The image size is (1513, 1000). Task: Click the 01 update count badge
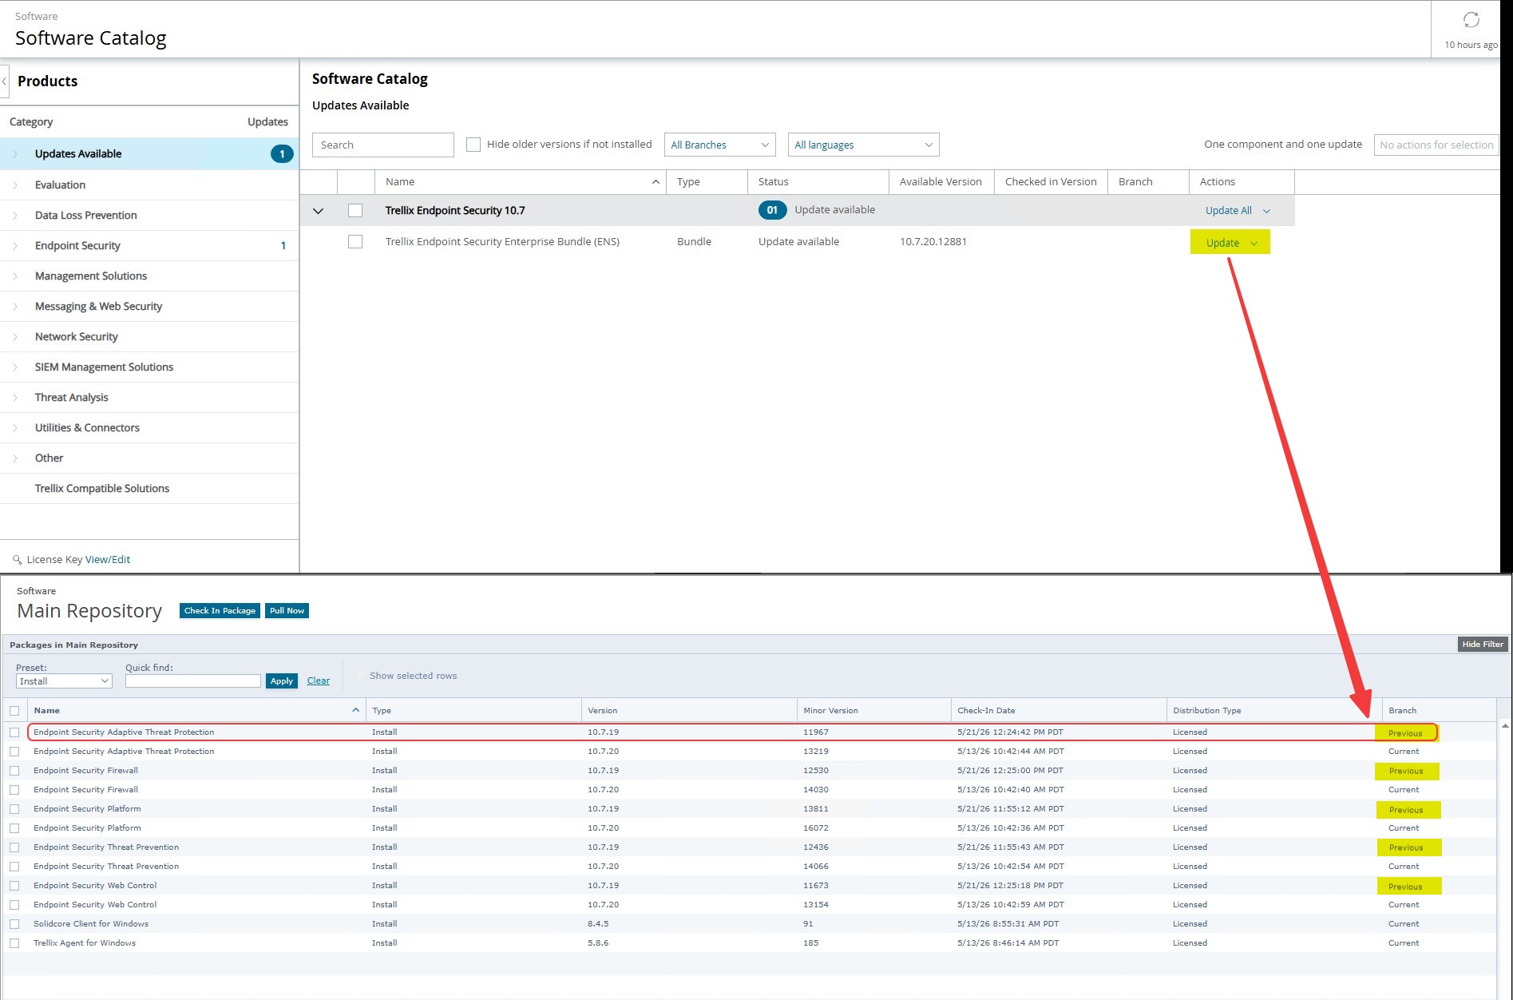[x=772, y=210]
